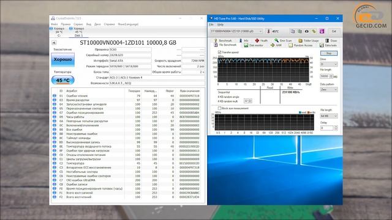Click the blue status icon of attribute 05
The width and height of the screenshot is (392, 220).
[x=55, y=109]
